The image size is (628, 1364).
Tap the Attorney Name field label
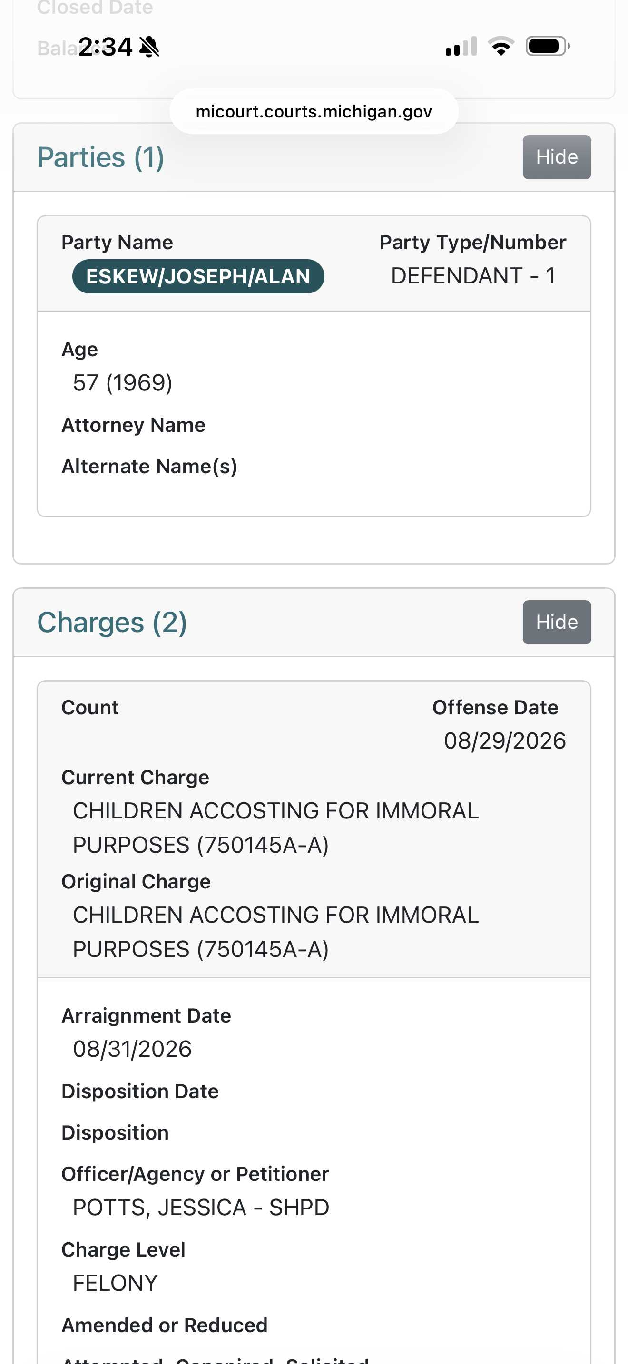tap(133, 425)
